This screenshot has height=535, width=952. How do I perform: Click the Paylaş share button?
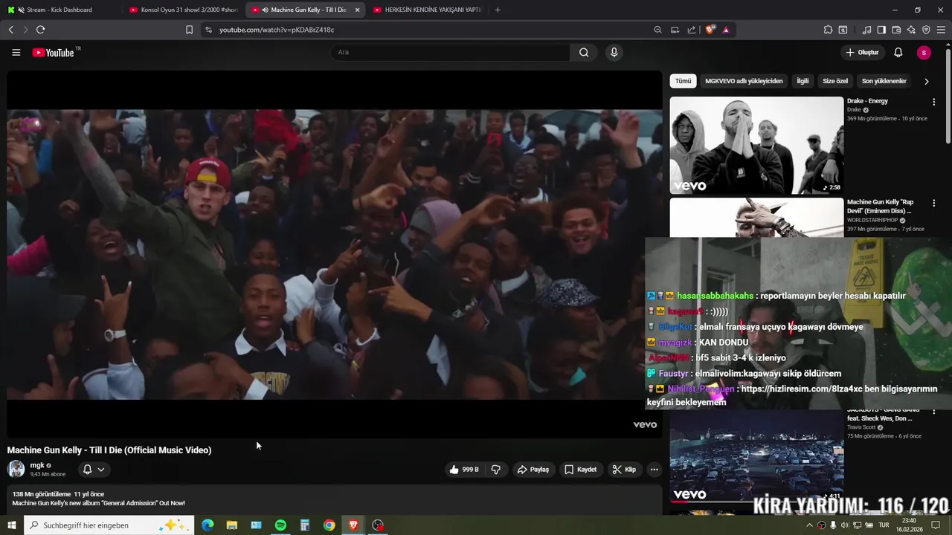[x=533, y=470]
